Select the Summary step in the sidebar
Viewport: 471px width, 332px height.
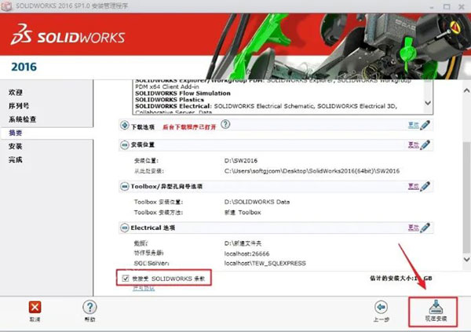[16, 133]
